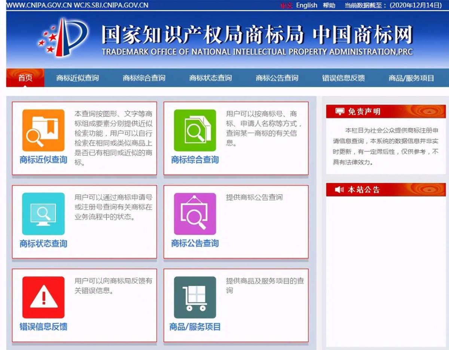Click the purple trademark announcement search icon
Viewport: 449px width, 350px height.
[x=195, y=214]
